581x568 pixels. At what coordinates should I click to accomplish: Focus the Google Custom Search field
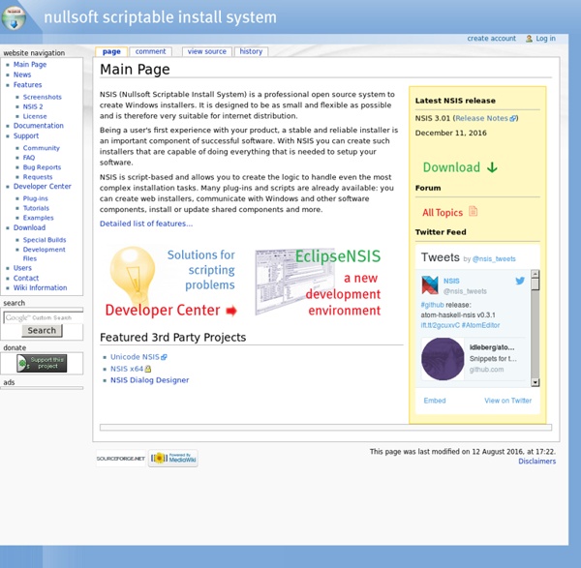43,317
